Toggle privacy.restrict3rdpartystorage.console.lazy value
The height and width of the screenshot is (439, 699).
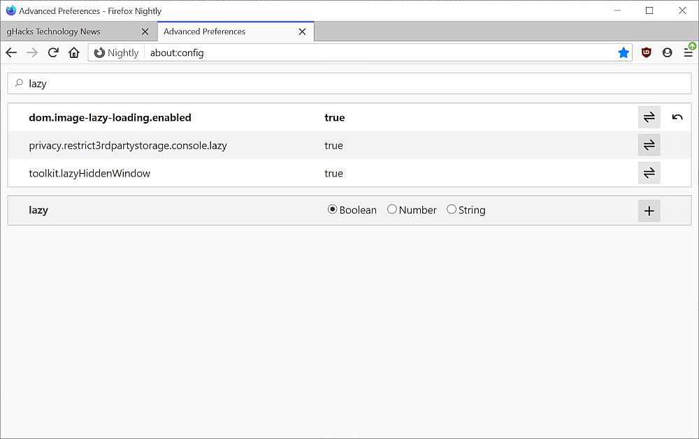point(649,145)
